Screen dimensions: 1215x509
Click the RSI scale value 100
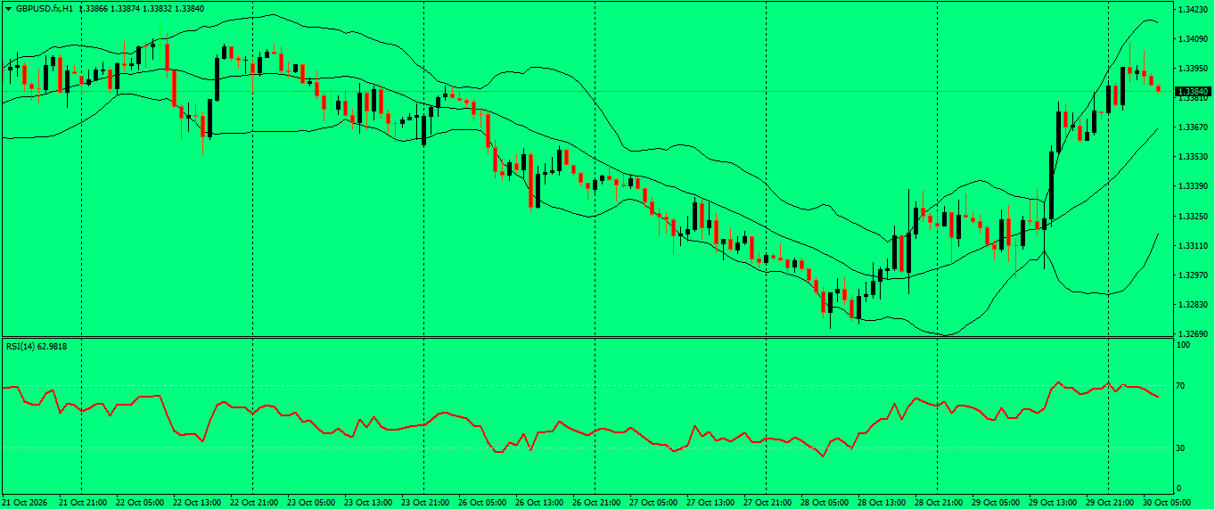1185,344
